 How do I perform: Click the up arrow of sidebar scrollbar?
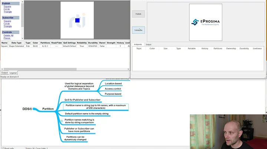pos(22,2)
